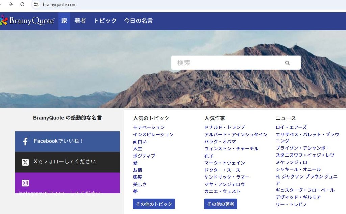Image resolution: width=346 pixels, height=214 pixels.
Task: Click the brainyquote.com address bar URL
Action: point(60,5)
